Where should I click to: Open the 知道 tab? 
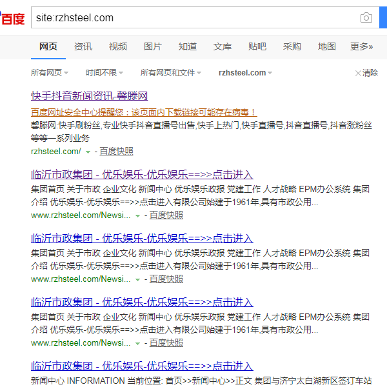point(188,46)
